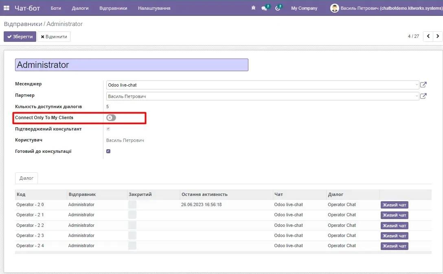
Task: Open external link for Месенджер field
Action: point(423,85)
